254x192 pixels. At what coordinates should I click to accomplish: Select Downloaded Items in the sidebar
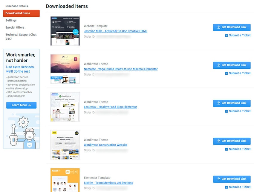tap(22, 13)
